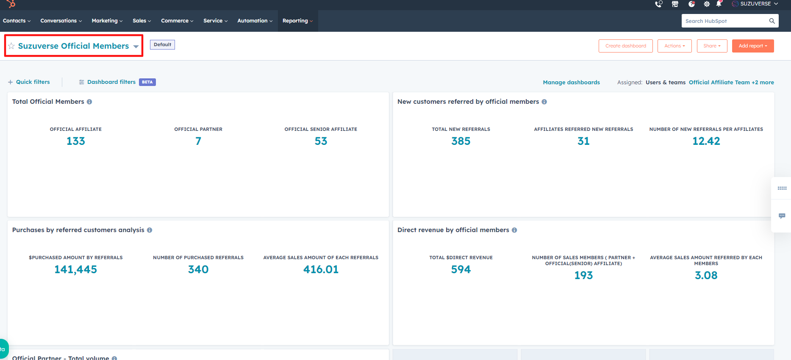Click the info icon beside Total Official Members
This screenshot has width=791, height=360.
click(89, 102)
